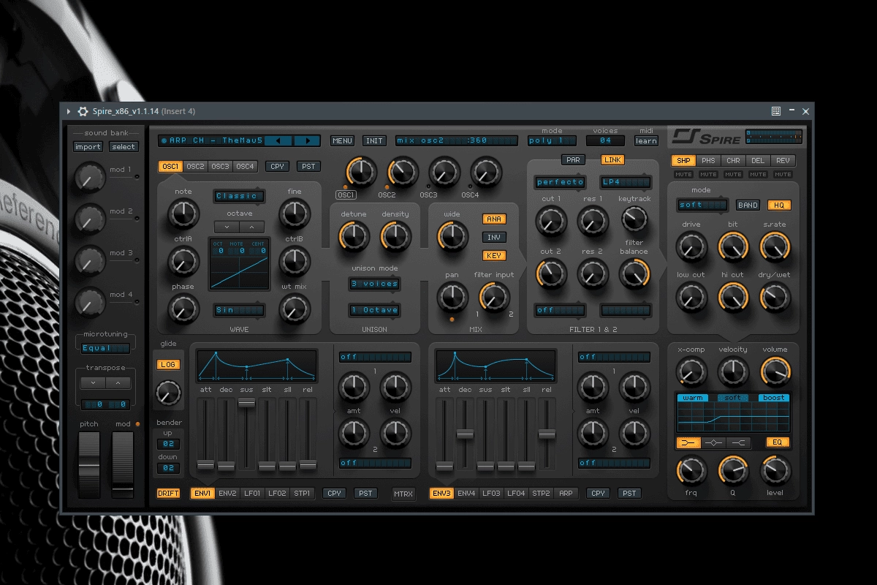Switch to the ARP tab
877x585 pixels.
tap(566, 494)
